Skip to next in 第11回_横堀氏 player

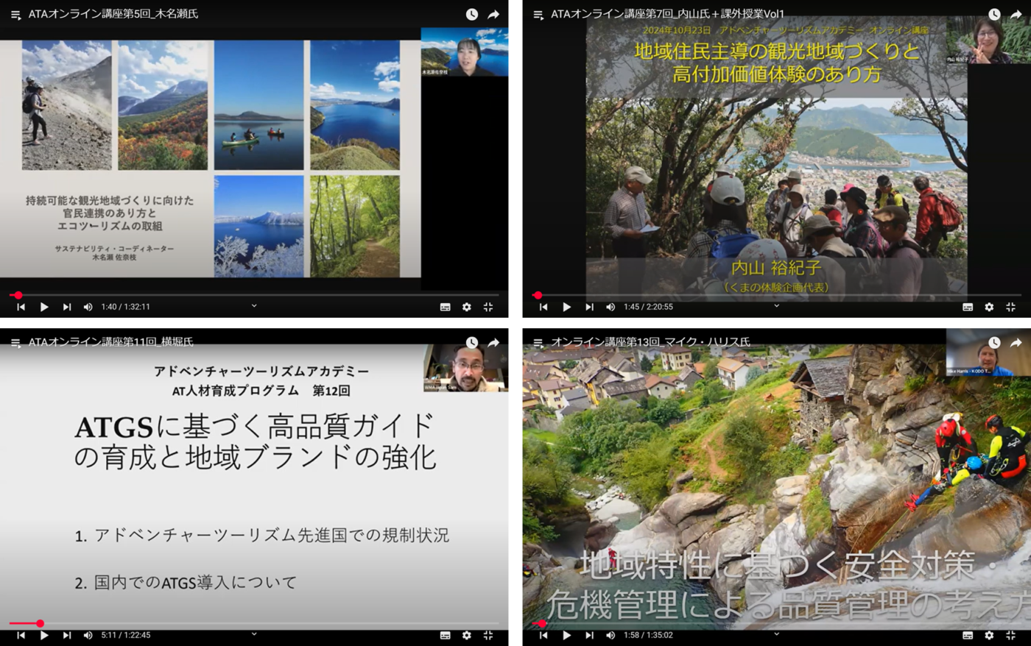click(x=67, y=635)
